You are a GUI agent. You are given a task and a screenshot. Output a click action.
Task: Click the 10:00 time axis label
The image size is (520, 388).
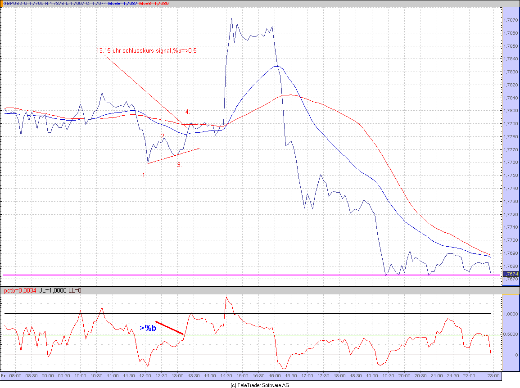click(80, 376)
